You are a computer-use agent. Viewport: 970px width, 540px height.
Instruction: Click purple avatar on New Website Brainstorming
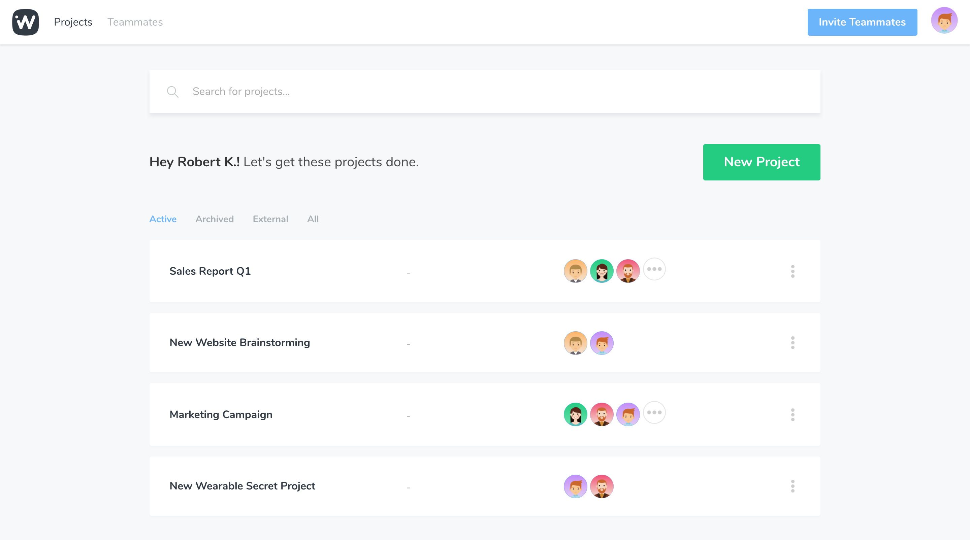(601, 343)
